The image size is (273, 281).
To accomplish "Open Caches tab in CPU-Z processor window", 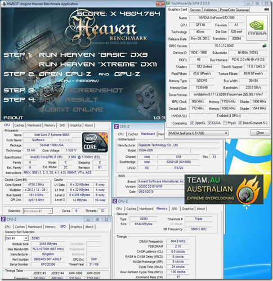I will pyautogui.click(x=19, y=125).
